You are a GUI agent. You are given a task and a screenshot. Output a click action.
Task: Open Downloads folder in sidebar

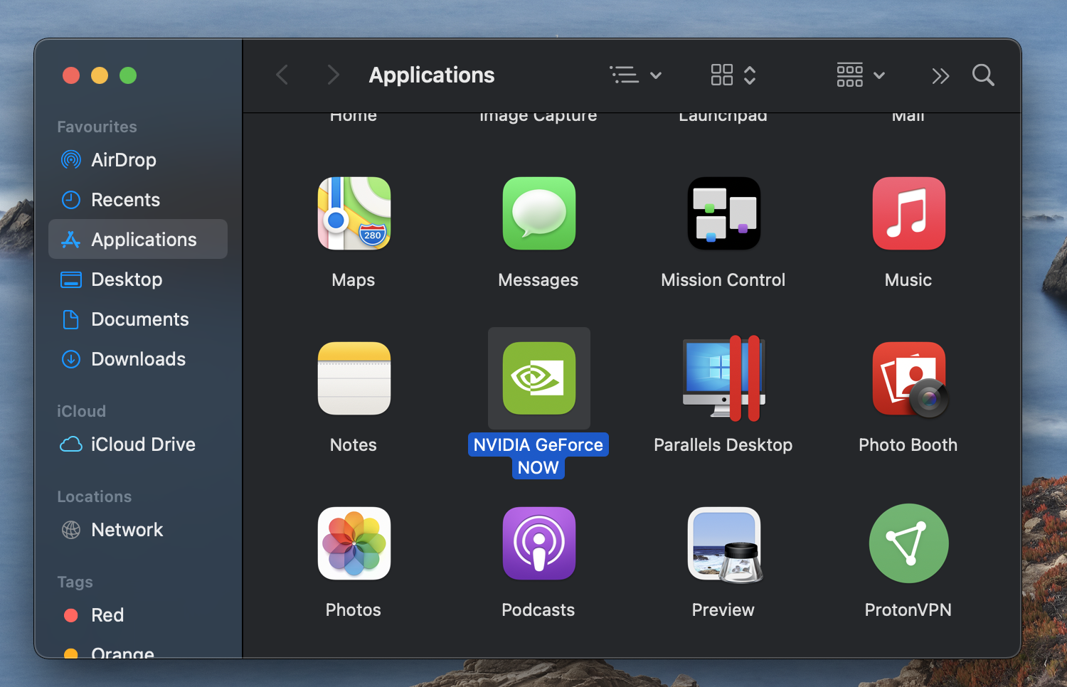tap(138, 359)
